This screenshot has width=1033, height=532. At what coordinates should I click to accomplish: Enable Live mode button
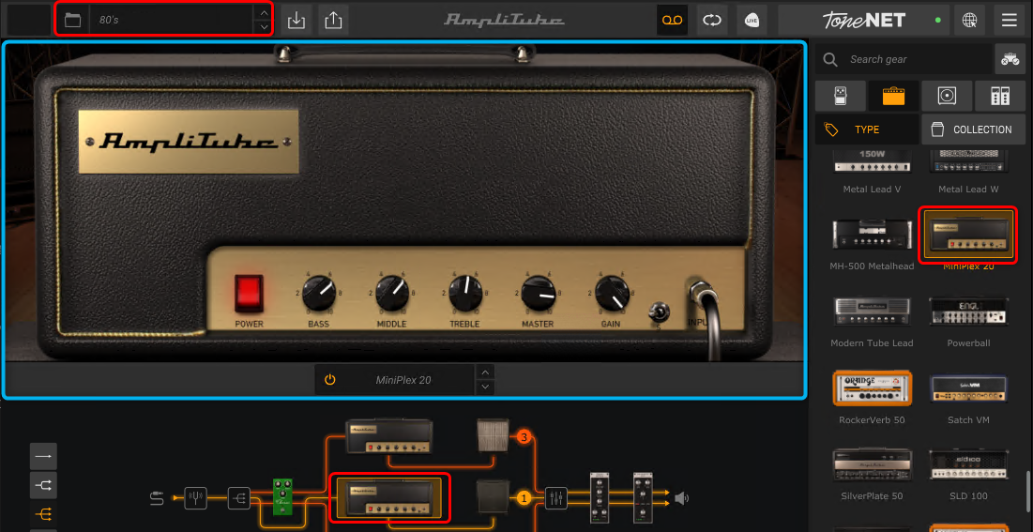coord(752,20)
